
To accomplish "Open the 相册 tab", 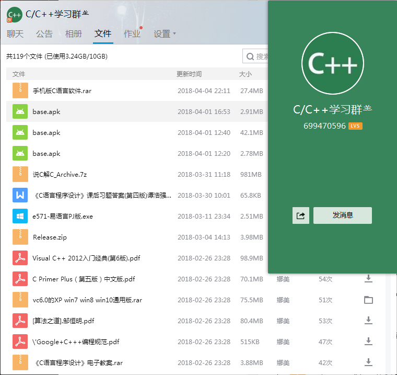I will [74, 33].
